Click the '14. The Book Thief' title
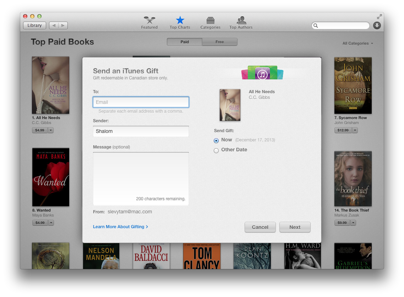The image size is (404, 297). coord(352,210)
